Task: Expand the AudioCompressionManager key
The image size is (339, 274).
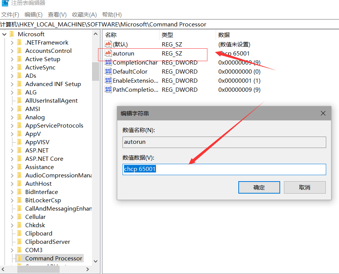Action: [12, 175]
